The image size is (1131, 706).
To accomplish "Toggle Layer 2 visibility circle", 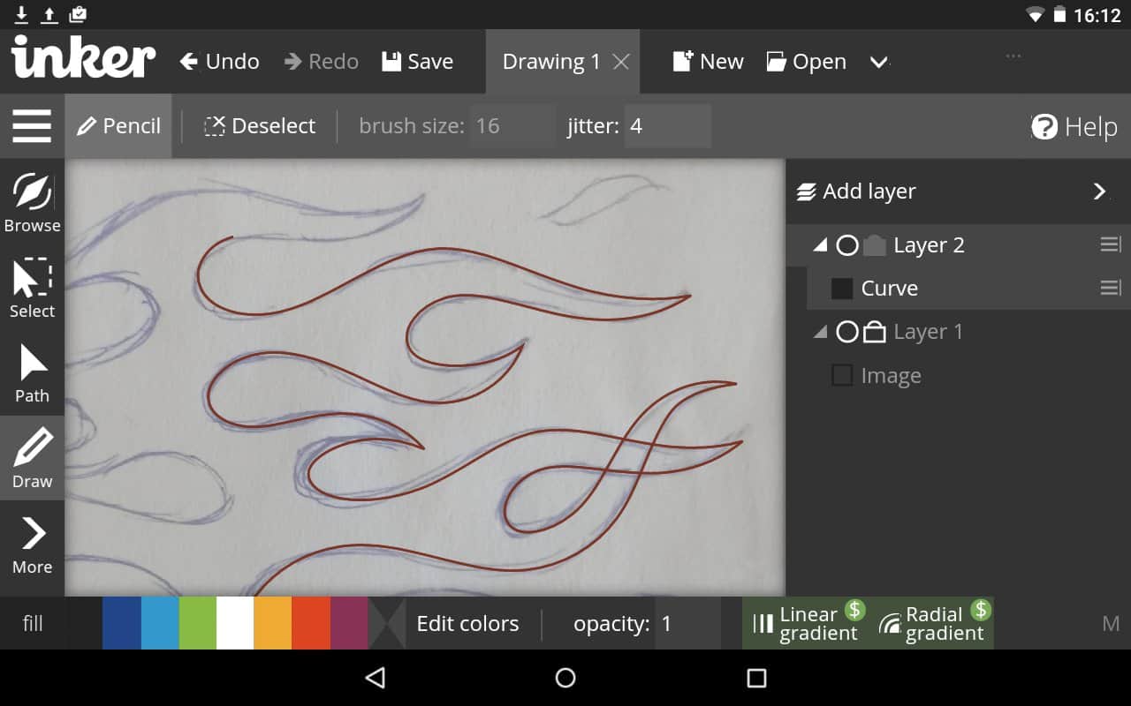I will pos(846,245).
